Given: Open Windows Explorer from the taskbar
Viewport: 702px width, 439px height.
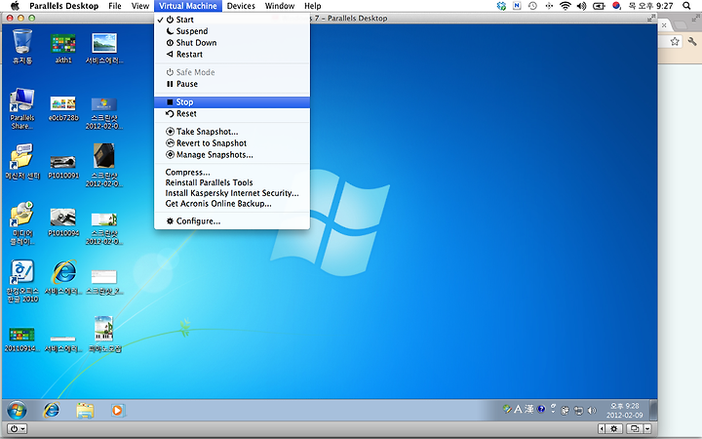Looking at the screenshot, I should point(85,410).
